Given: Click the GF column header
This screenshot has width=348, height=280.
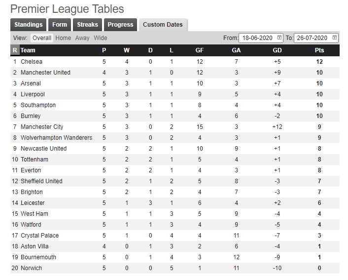Looking at the screenshot, I should (199, 50).
